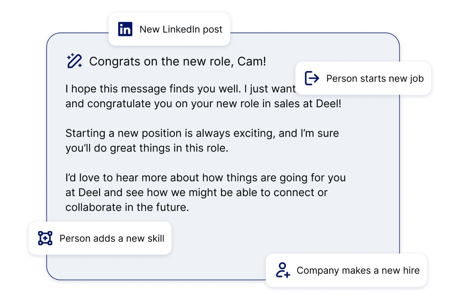This screenshot has height=301, width=460.
Task: Click the line ending "in sales at Deel!"
Action: (x=203, y=104)
